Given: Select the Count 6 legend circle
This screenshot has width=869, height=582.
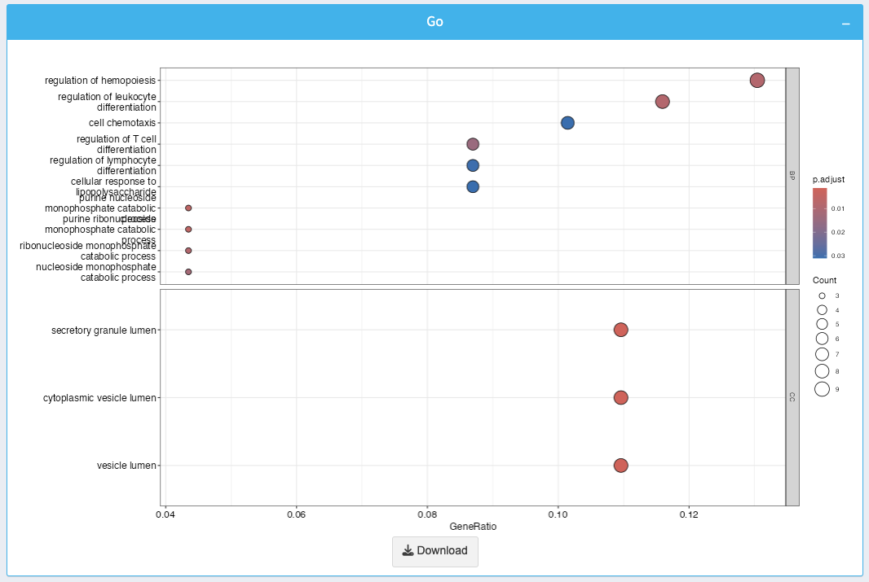Looking at the screenshot, I should [822, 339].
